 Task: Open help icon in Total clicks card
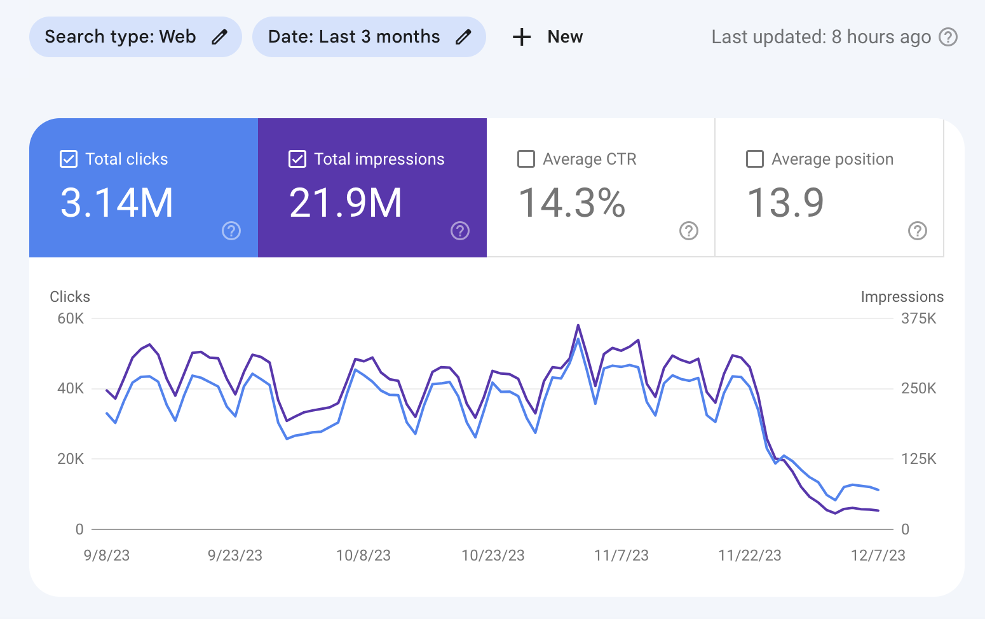point(231,231)
